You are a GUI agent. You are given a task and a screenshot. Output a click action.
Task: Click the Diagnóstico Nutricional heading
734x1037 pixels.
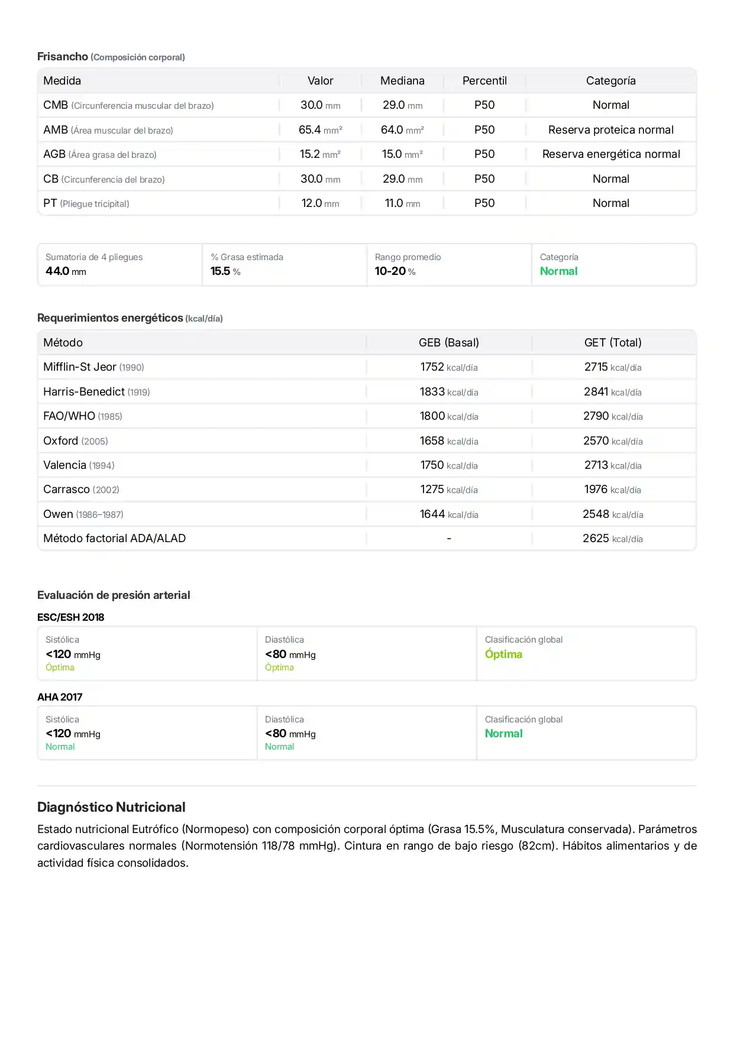111,807
